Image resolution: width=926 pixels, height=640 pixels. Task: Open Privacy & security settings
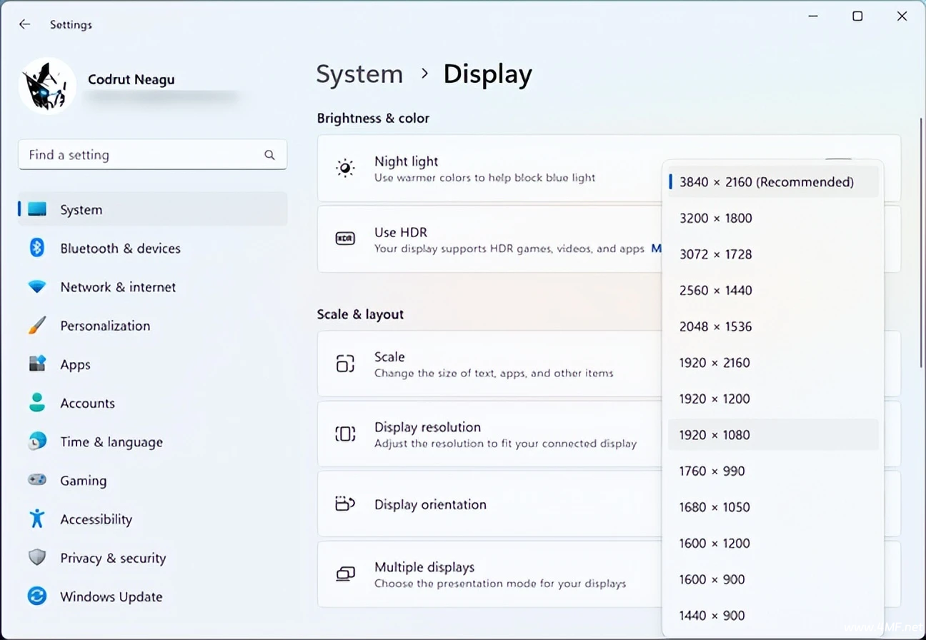click(112, 559)
